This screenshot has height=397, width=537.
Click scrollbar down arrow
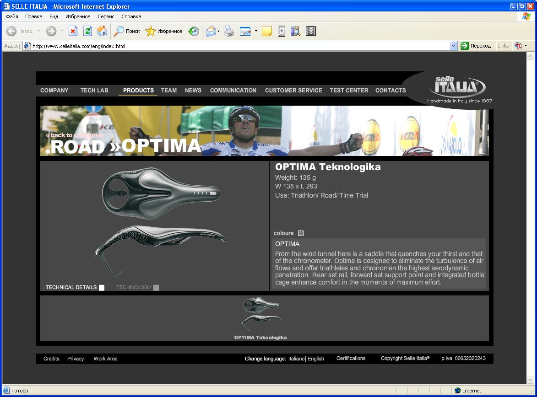tap(531, 380)
